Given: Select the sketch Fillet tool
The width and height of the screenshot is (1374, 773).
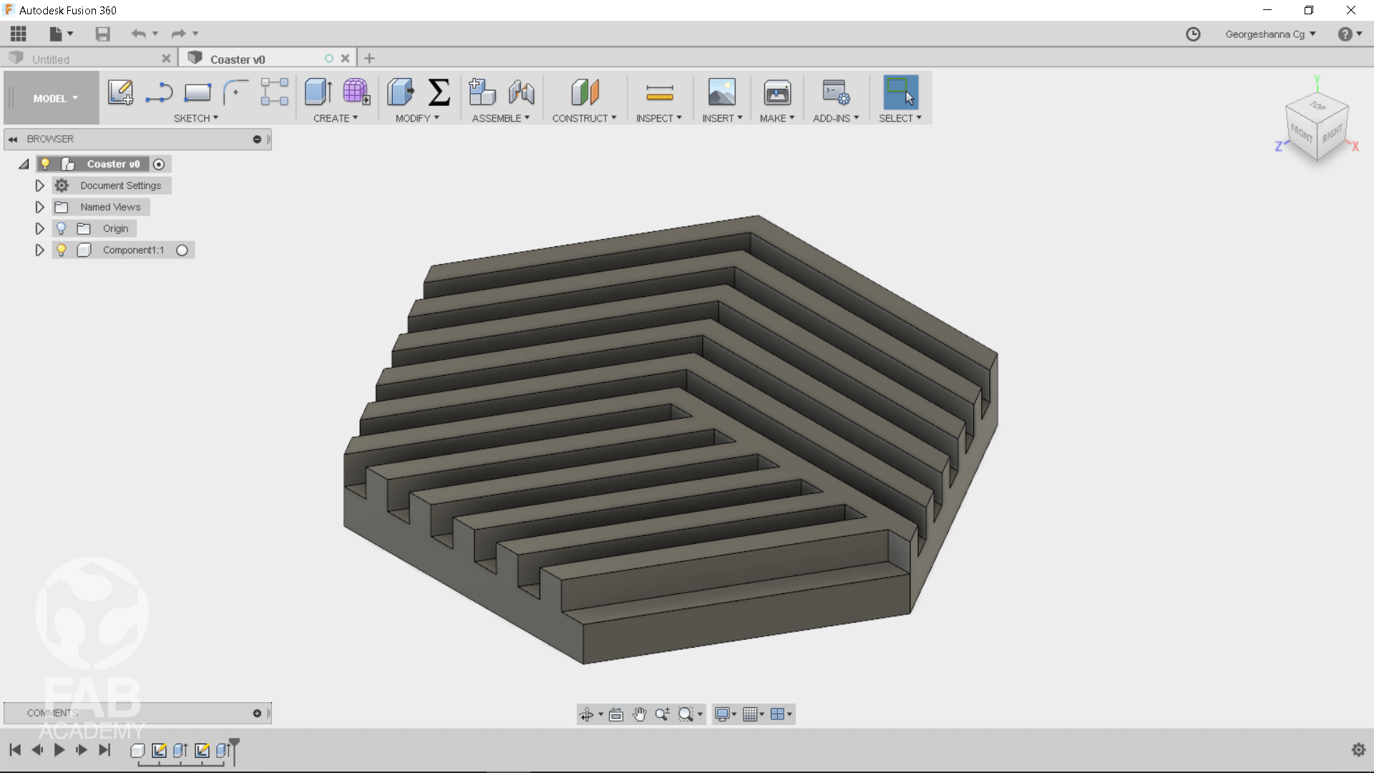Looking at the screenshot, I should coord(235,92).
